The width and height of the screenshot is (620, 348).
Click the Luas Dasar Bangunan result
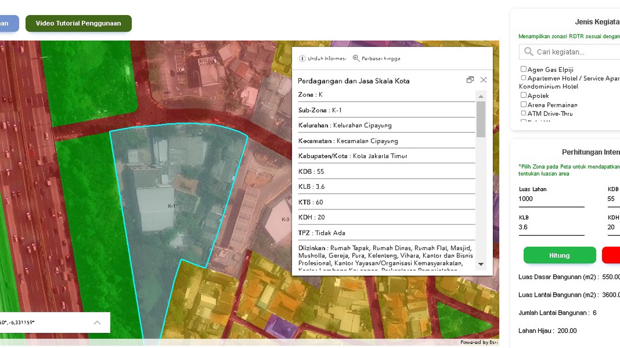[x=569, y=277]
